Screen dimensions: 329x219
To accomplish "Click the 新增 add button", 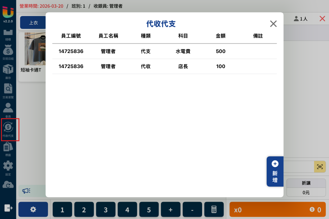I will pos(275,171).
